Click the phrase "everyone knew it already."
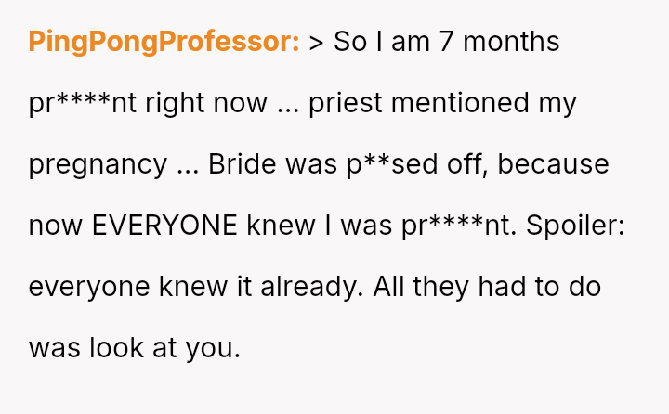The image size is (669, 414). pyautogui.click(x=196, y=287)
